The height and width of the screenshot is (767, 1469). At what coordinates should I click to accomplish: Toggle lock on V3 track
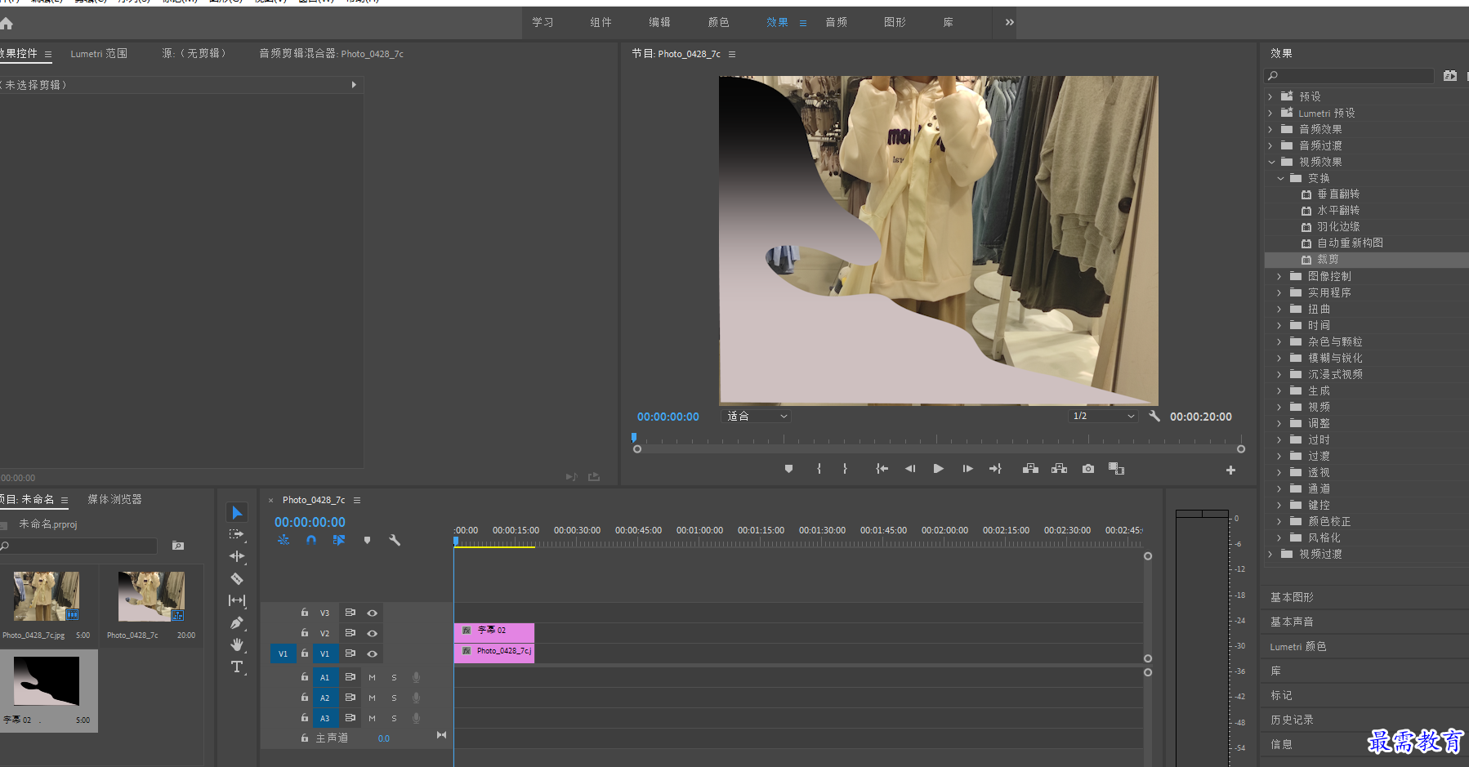pos(305,612)
